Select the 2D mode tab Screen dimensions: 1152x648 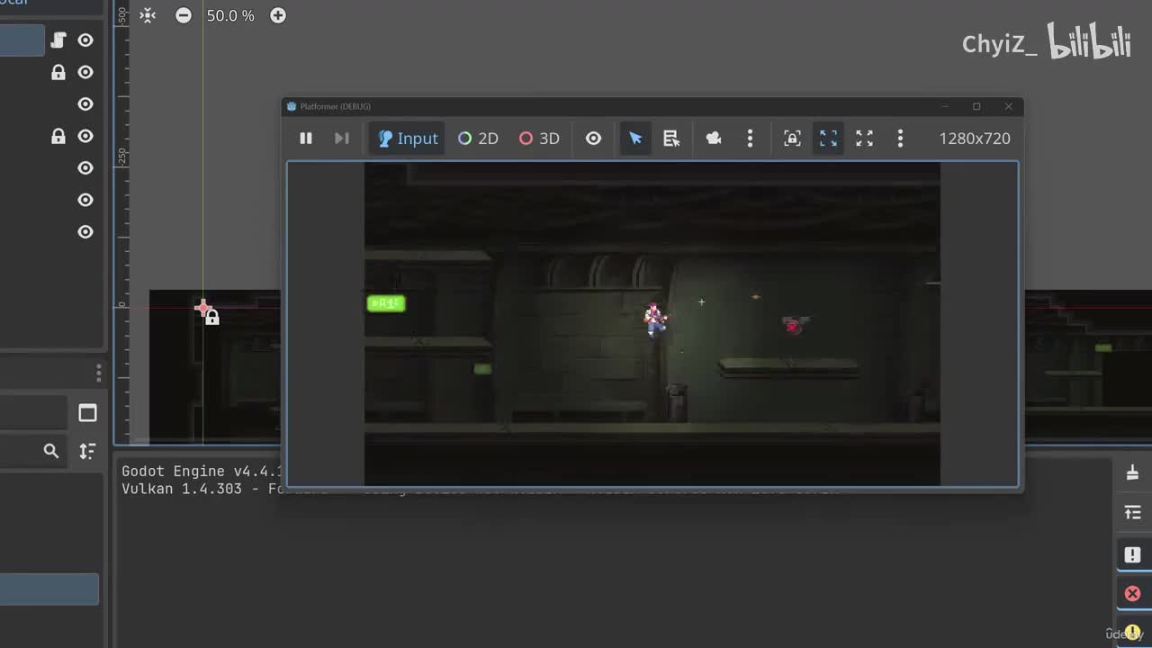click(478, 139)
